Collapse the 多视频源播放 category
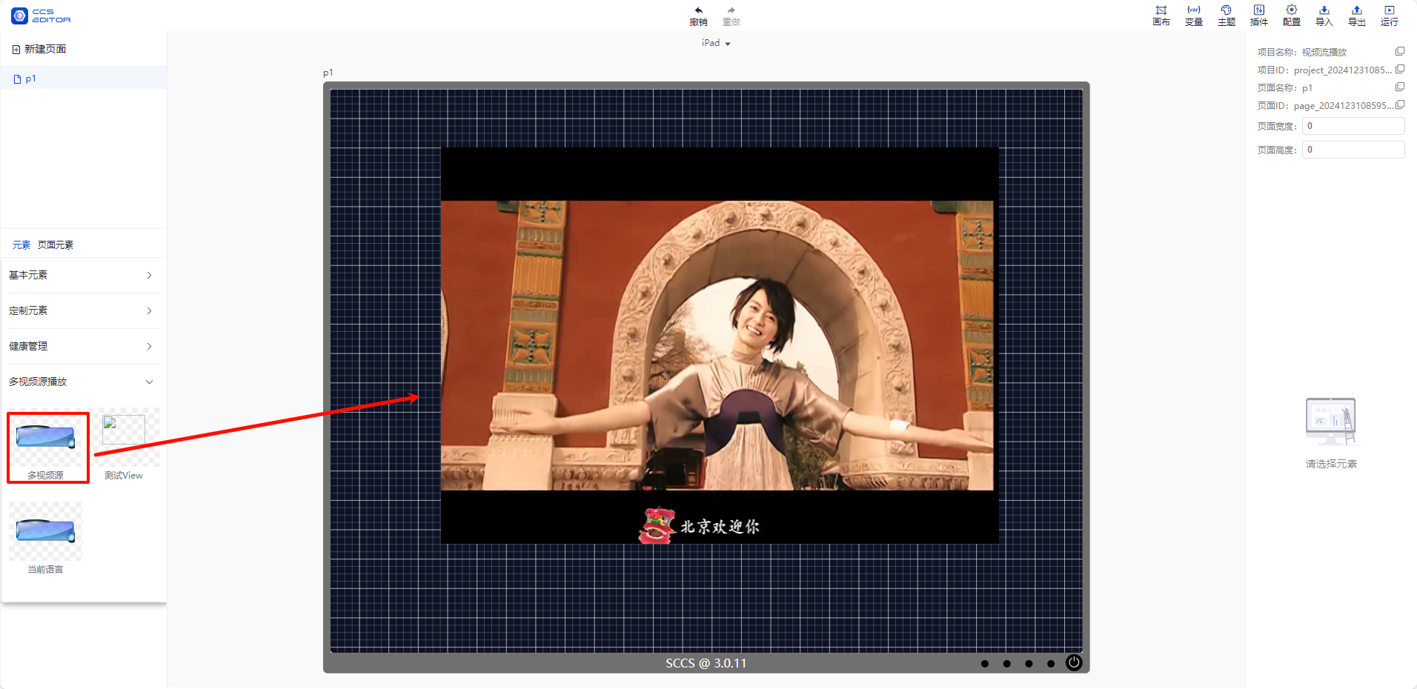Screen dimensions: 1417x689 pyautogui.click(x=81, y=382)
